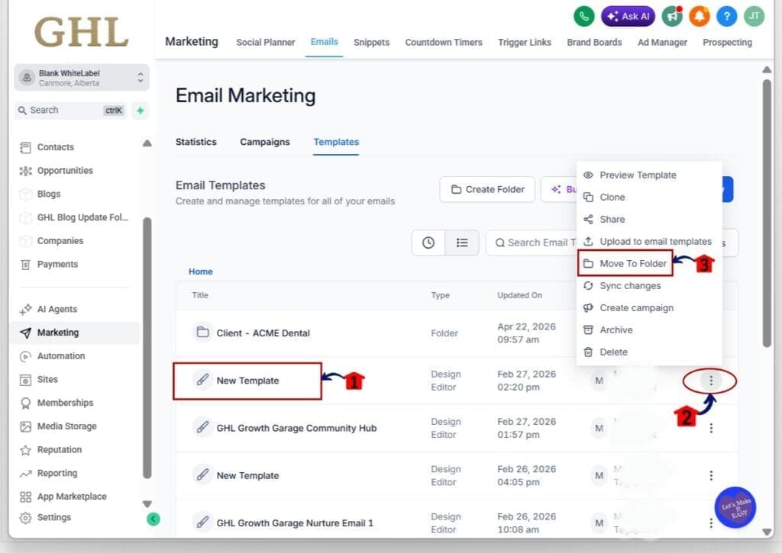The height and width of the screenshot is (553, 782).
Task: Switch to the Campaigns tab
Action: [265, 142]
